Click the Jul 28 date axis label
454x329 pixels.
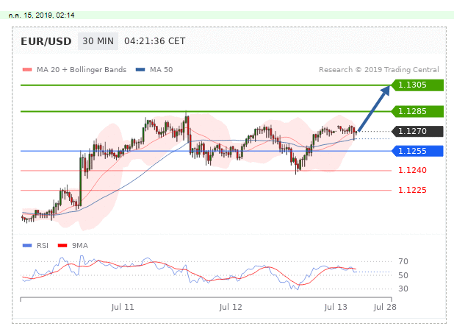tap(385, 307)
